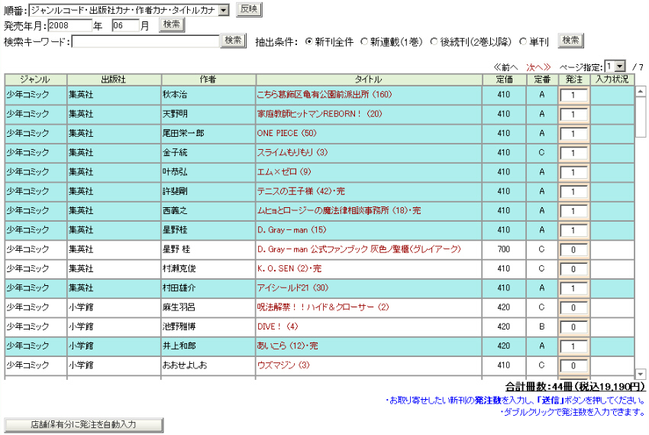The width and height of the screenshot is (649, 435).
Task: Click 検索 button after 抽出条件 options
Action: (x=570, y=41)
